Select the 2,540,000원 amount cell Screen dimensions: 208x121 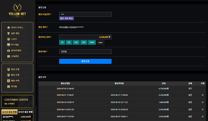click(164, 110)
